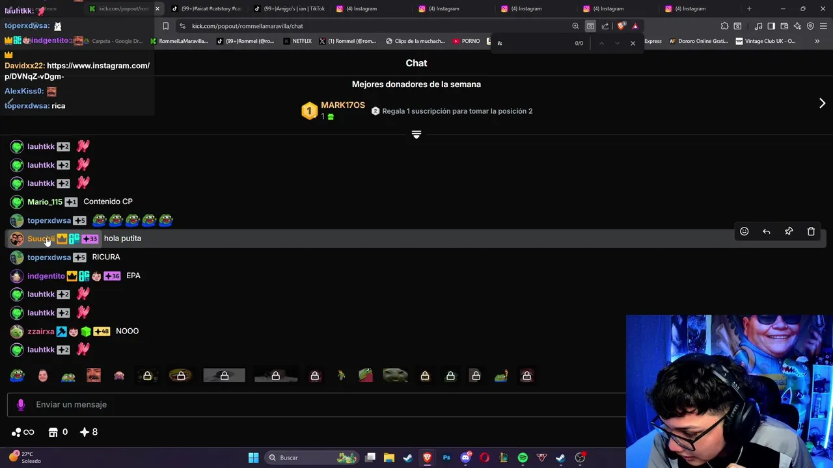
Task: Open emoji reaction picker on Suuchii's message
Action: 744,231
